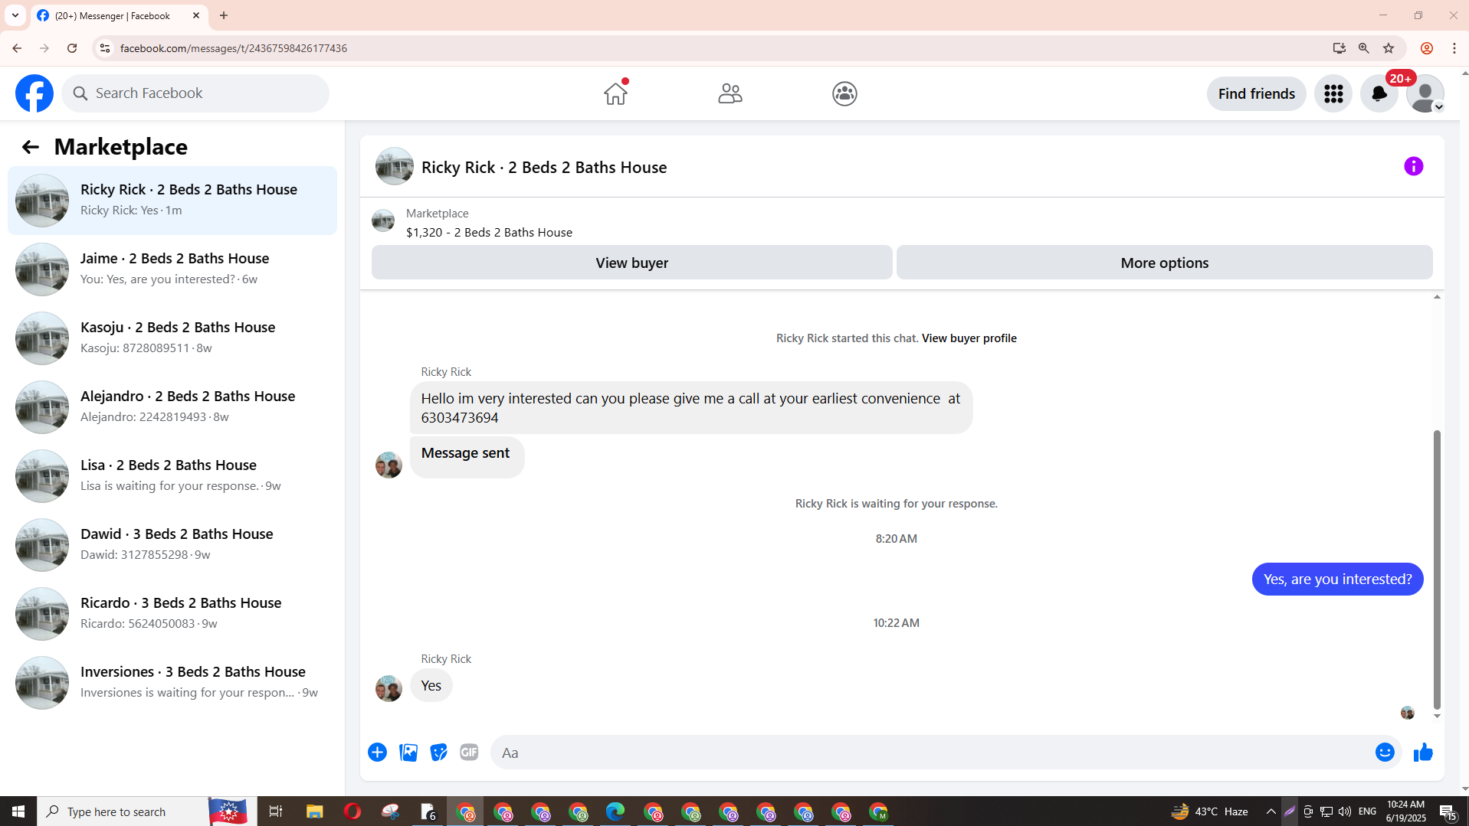Open conversation information icon
Viewport: 1469px width, 826px height.
[1414, 166]
